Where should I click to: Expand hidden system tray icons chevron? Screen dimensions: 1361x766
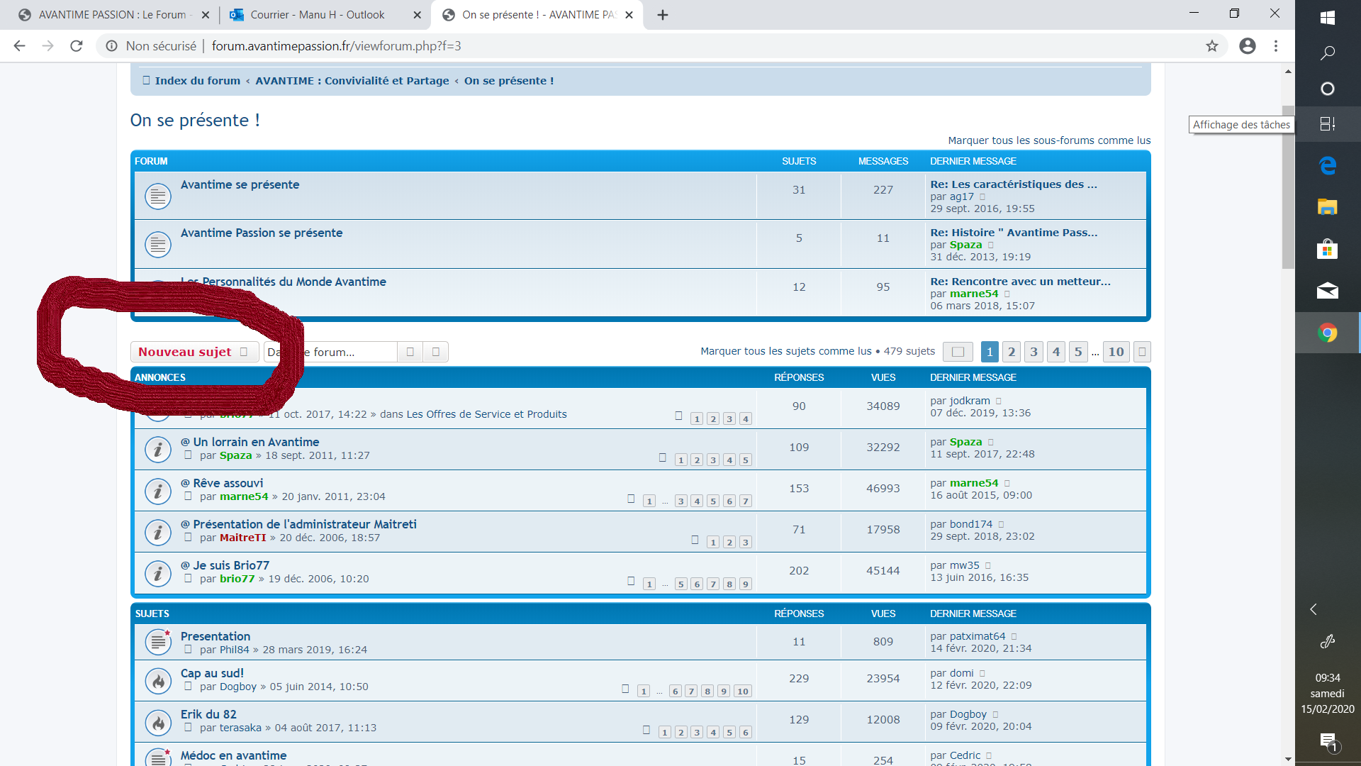[1314, 609]
